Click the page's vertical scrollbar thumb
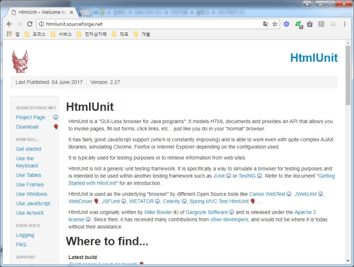 point(348,75)
